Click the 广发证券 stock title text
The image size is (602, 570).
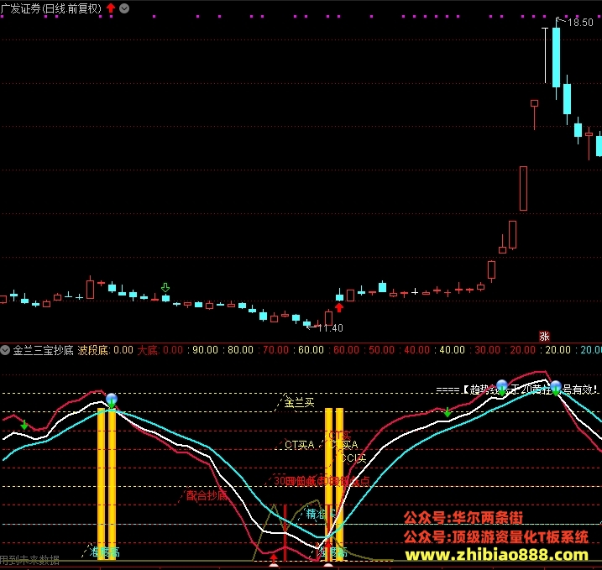click(20, 8)
